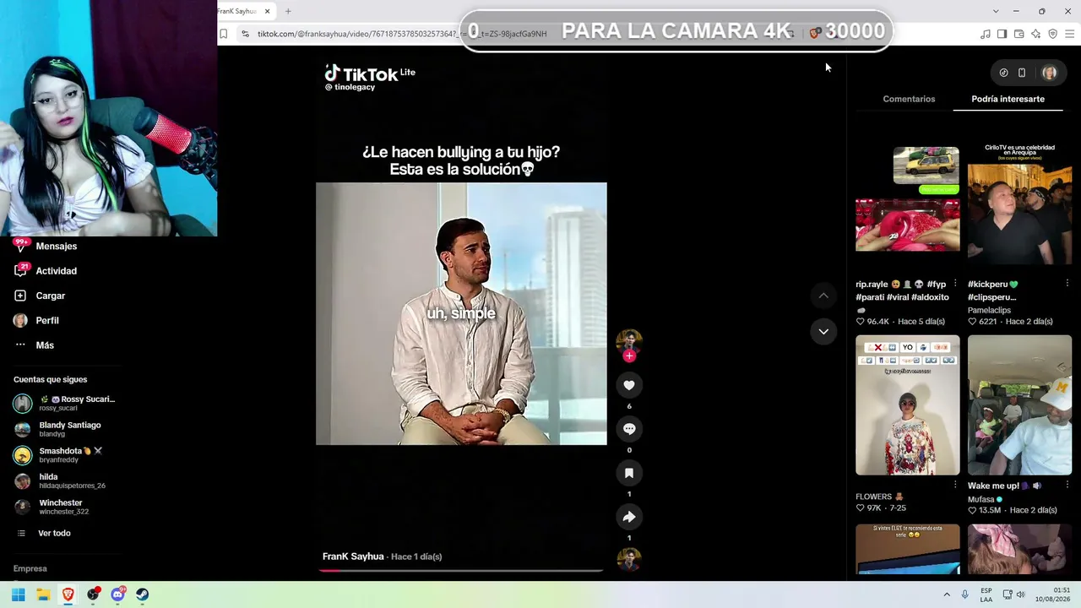
Task: Go to the previous video with up arrow
Action: pos(823,296)
